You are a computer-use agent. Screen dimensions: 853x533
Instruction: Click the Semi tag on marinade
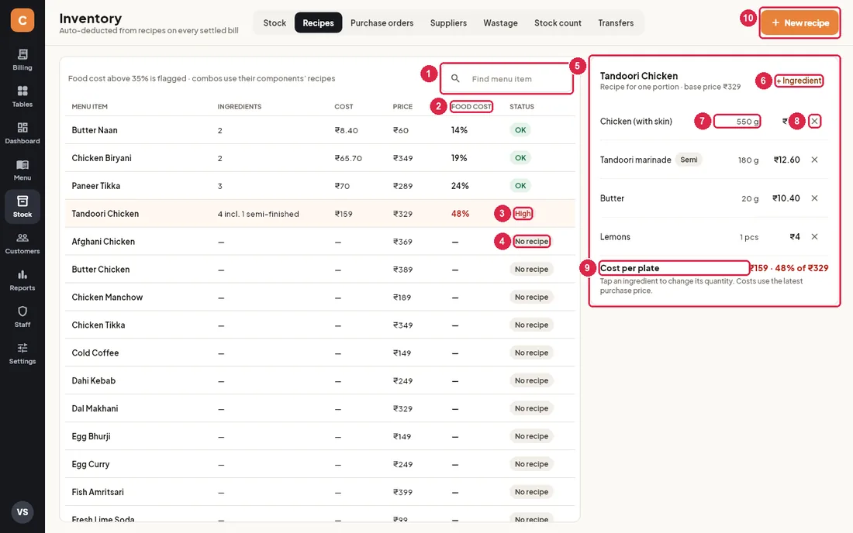pos(689,160)
